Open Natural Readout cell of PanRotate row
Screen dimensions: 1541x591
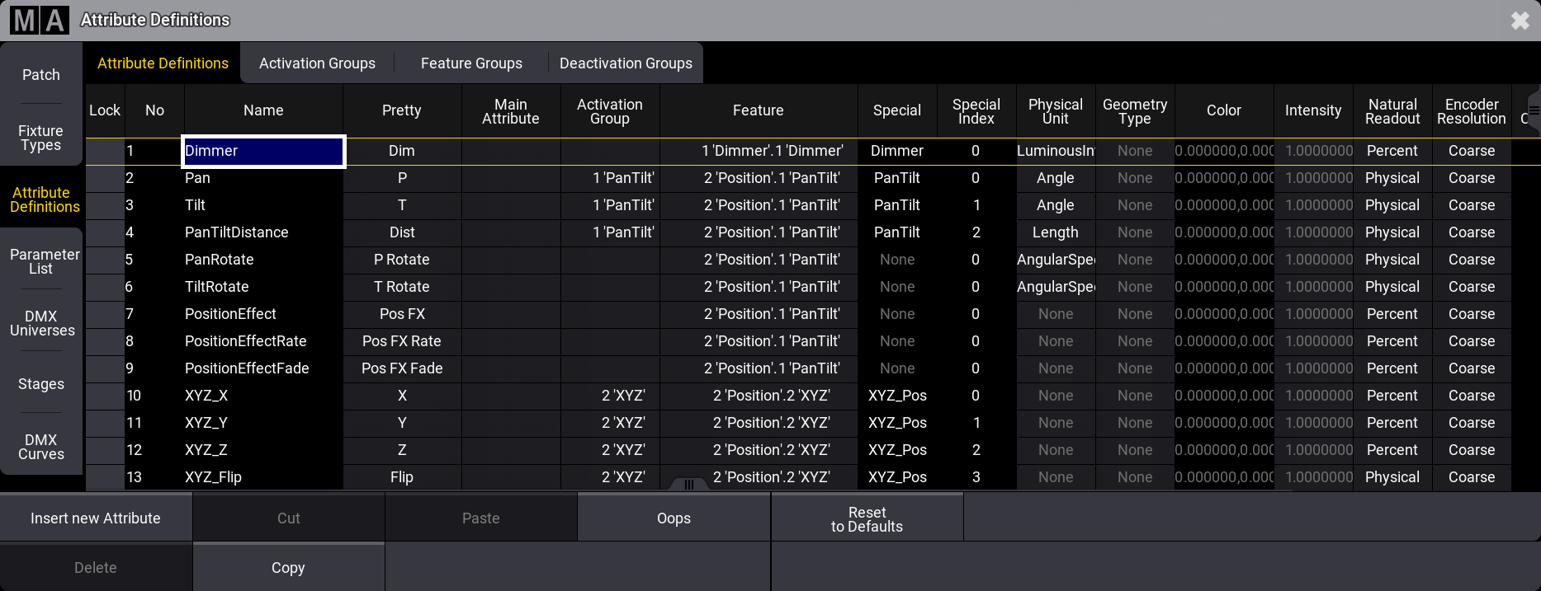pyautogui.click(x=1392, y=260)
